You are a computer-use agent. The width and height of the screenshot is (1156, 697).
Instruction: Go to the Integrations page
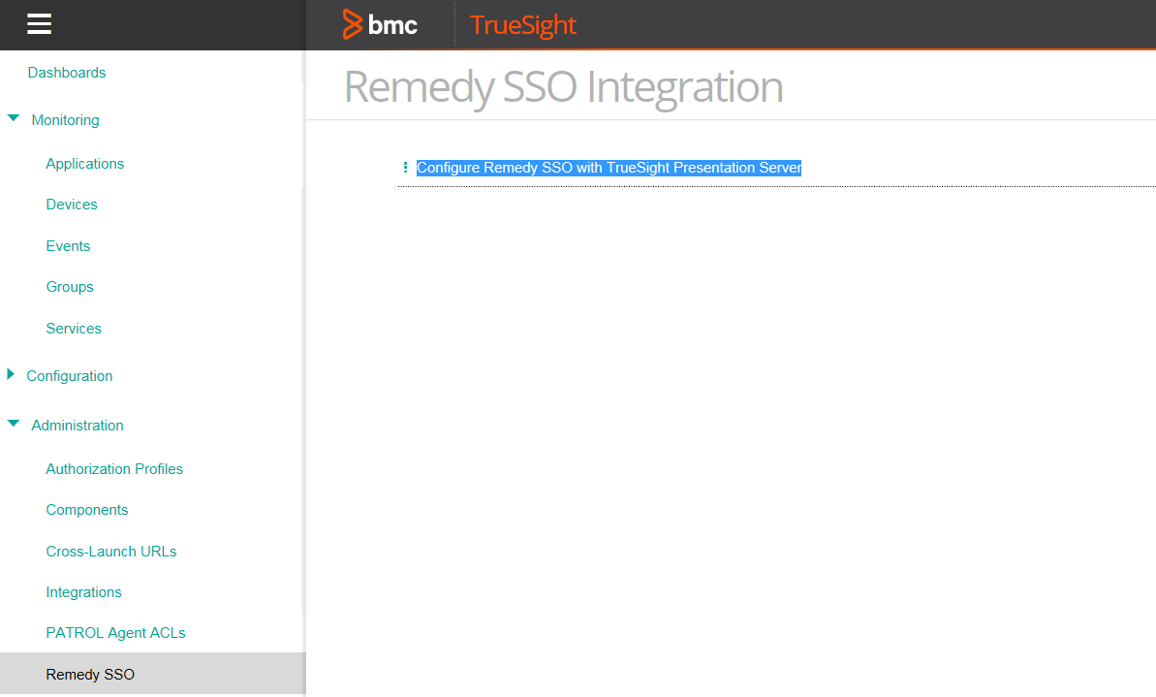83,591
